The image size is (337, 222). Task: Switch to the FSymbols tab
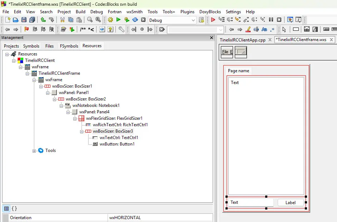(69, 46)
